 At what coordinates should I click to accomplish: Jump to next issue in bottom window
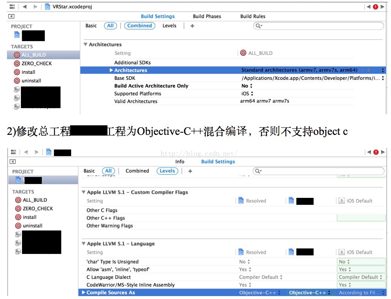coord(383,152)
